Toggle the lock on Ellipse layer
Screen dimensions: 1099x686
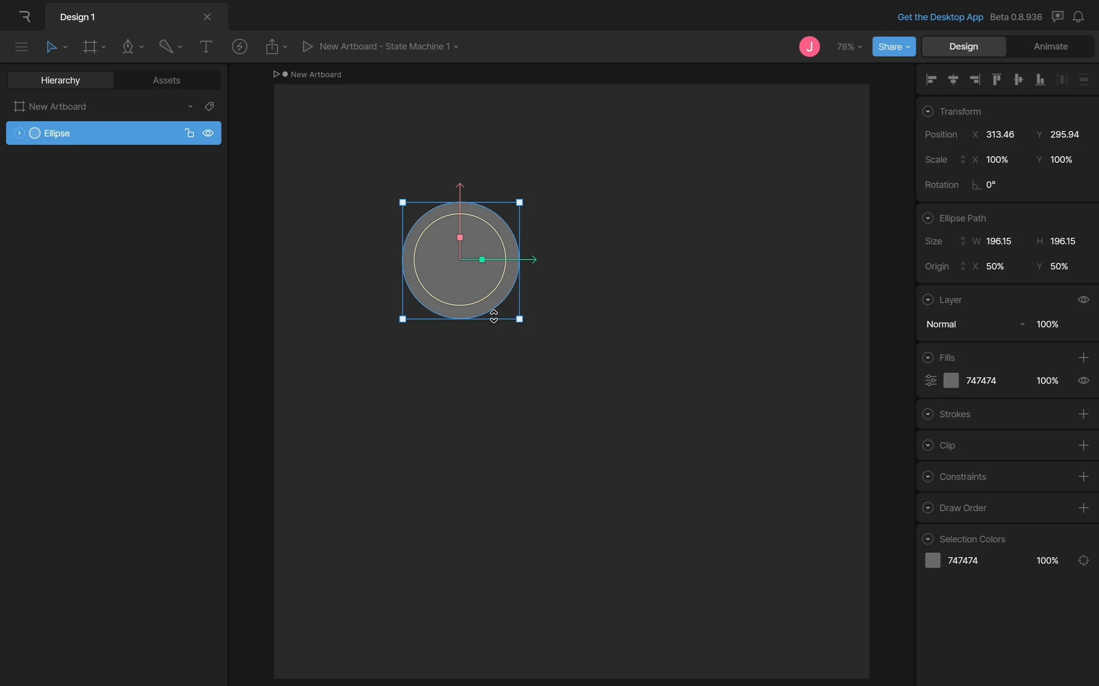click(x=189, y=133)
